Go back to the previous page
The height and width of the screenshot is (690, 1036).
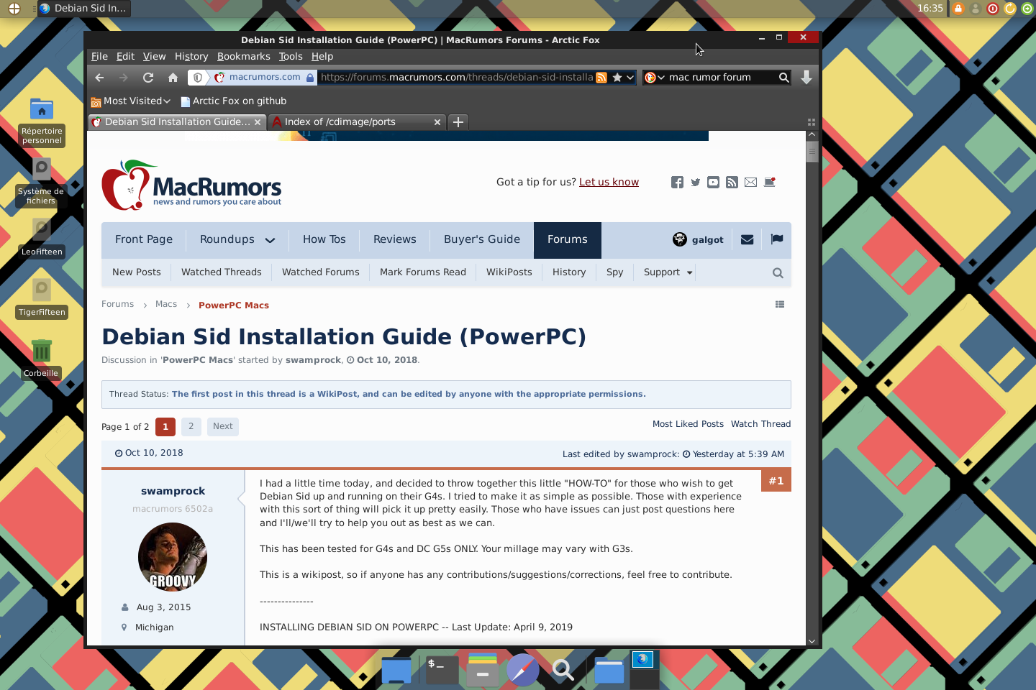pyautogui.click(x=100, y=78)
